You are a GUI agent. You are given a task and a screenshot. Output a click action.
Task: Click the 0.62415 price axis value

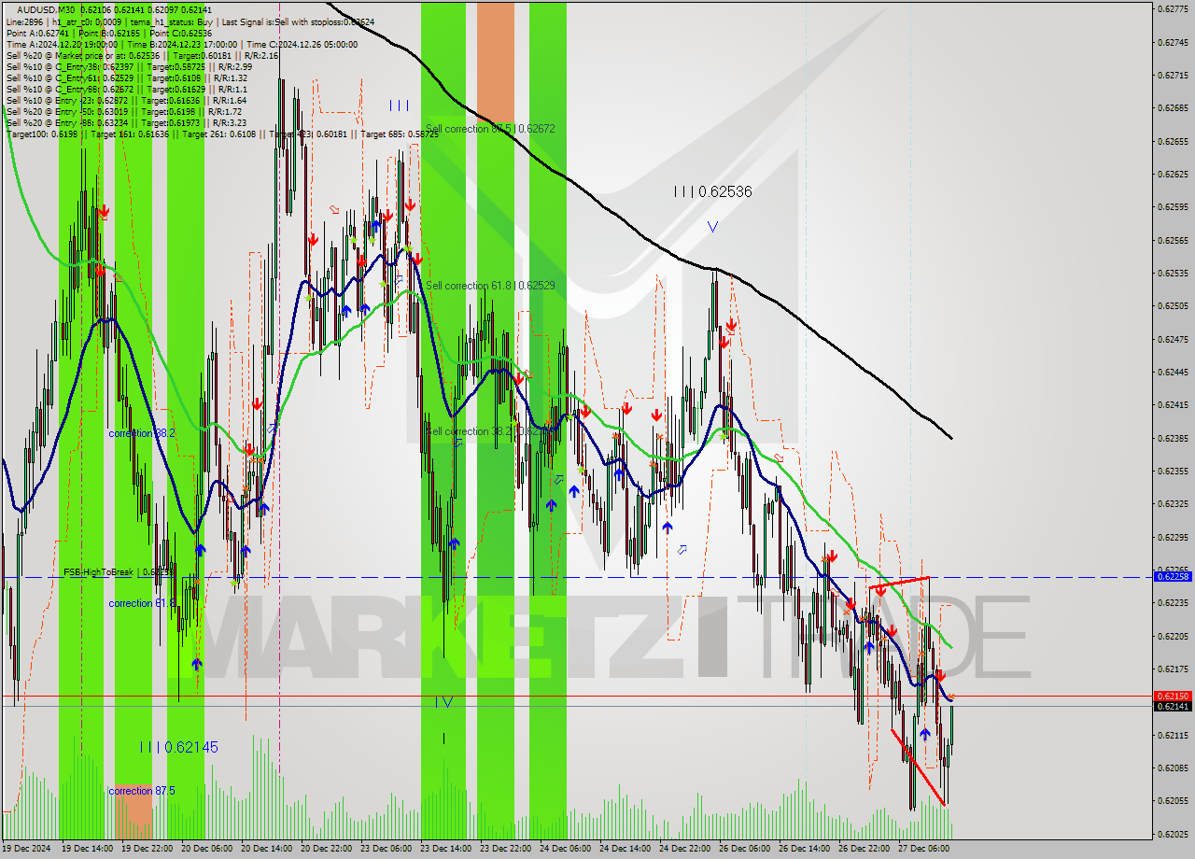1173,404
